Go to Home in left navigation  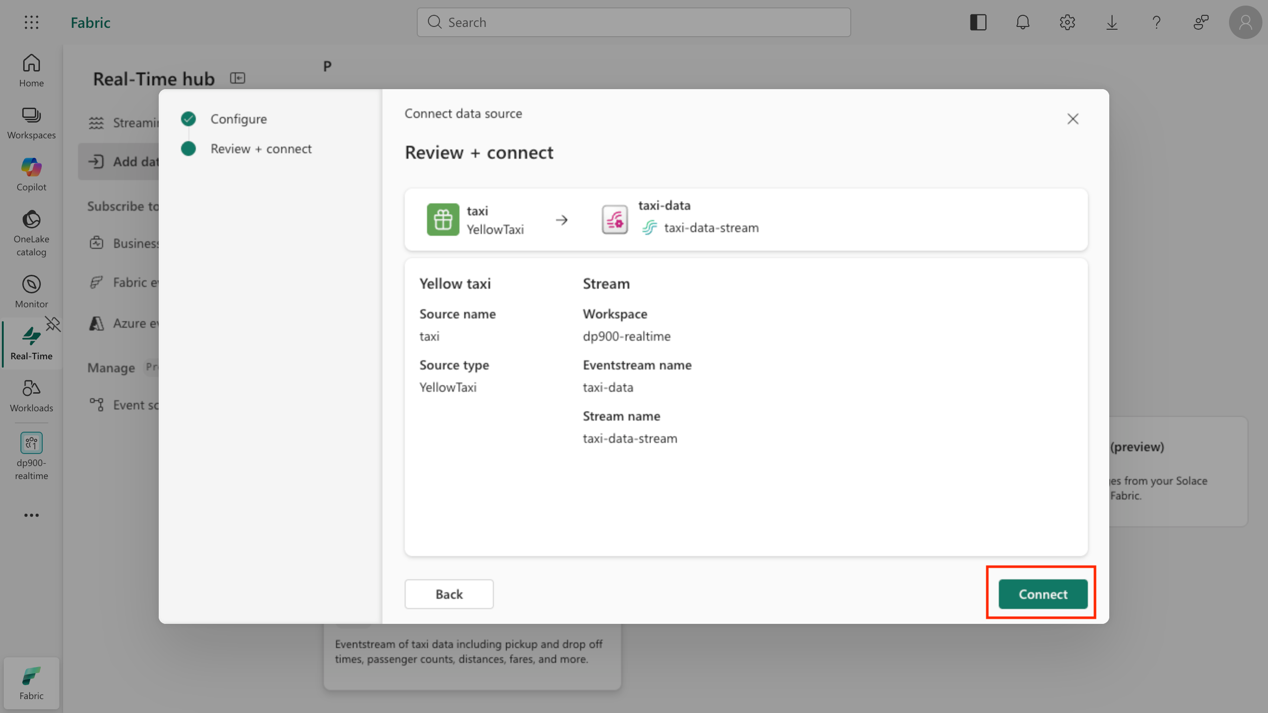coord(32,71)
